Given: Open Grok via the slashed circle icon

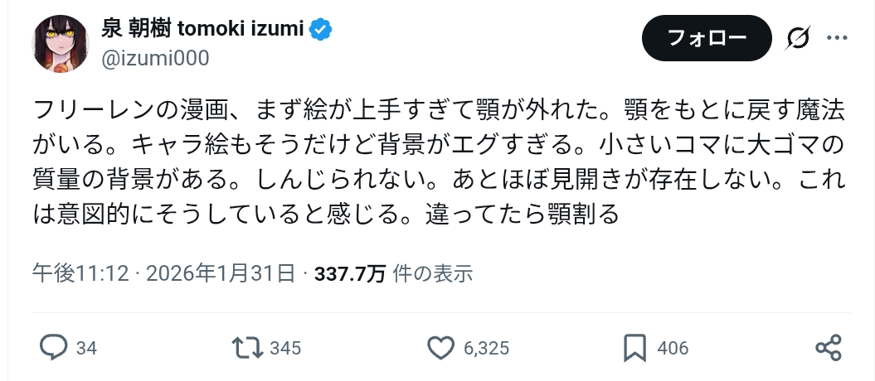Looking at the screenshot, I should (x=797, y=38).
